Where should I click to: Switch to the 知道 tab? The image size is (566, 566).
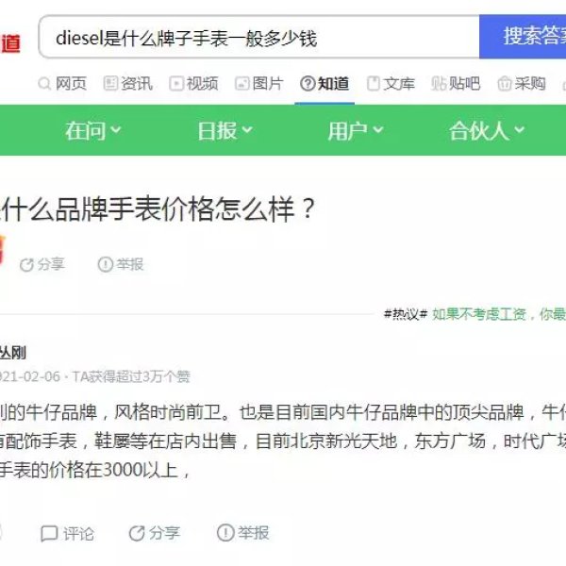pos(325,84)
